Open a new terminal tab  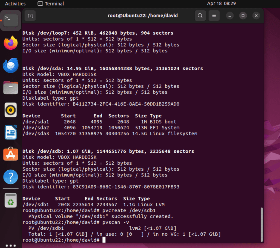point(30,16)
